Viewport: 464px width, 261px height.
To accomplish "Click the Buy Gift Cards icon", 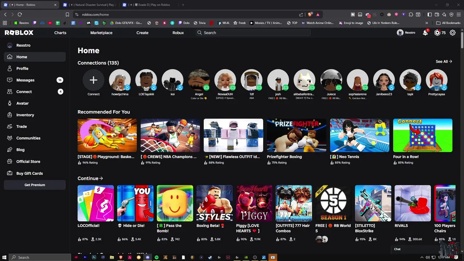I will (9, 173).
